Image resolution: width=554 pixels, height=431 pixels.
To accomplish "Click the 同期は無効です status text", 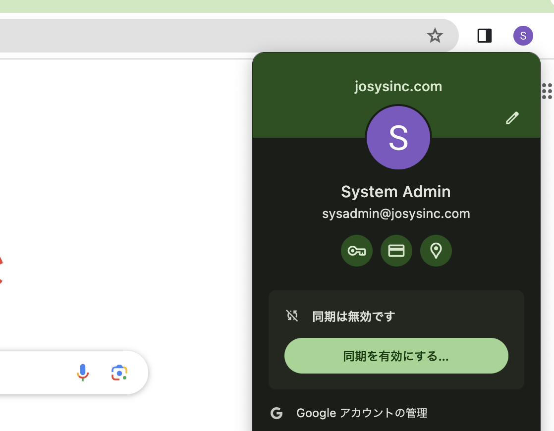I will point(353,316).
